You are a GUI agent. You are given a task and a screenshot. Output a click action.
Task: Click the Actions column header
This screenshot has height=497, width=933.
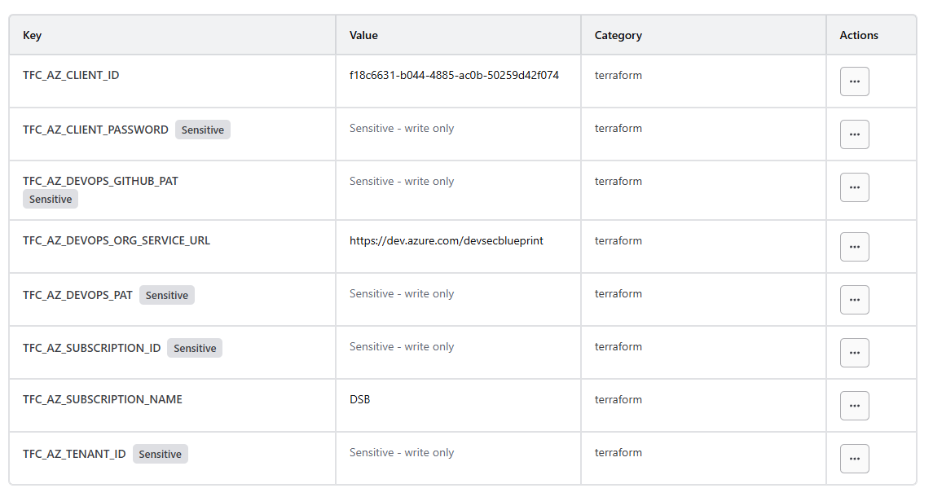pos(859,35)
